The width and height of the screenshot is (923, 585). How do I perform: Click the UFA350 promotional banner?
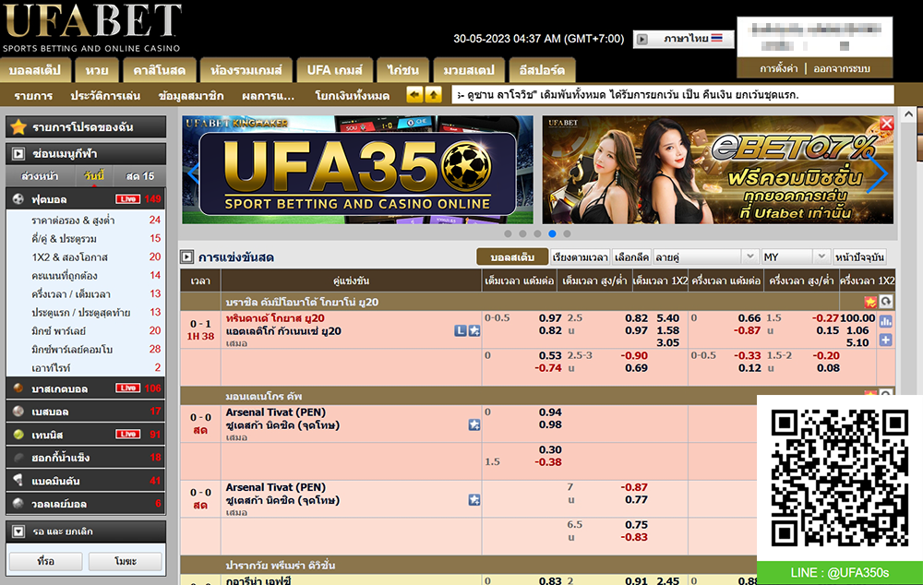pyautogui.click(x=358, y=170)
